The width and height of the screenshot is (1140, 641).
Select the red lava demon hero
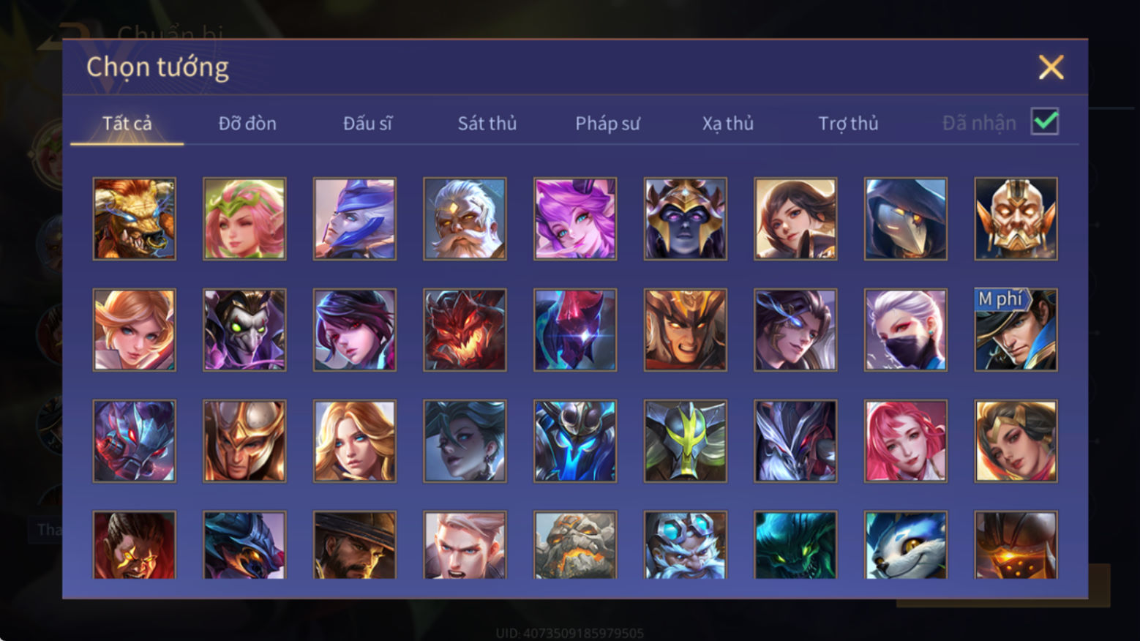465,330
